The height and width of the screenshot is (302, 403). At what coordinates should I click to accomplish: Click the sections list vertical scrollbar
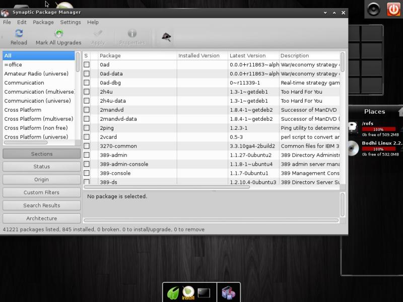pos(78,62)
